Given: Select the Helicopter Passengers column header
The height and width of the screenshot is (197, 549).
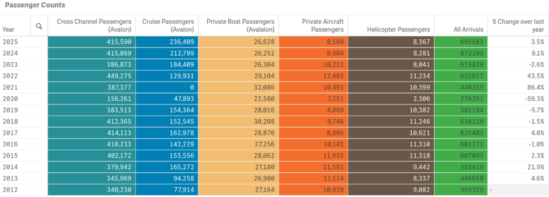Looking at the screenshot, I should click(398, 29).
